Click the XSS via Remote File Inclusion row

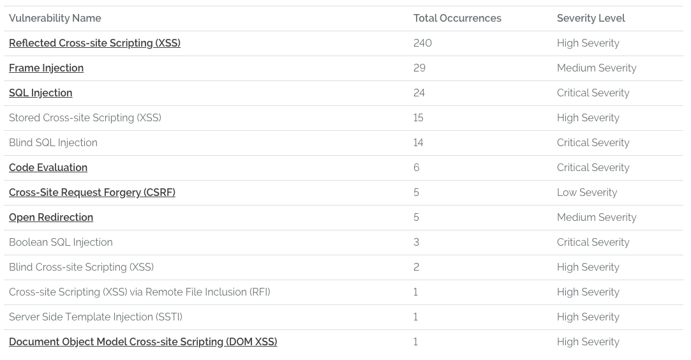tap(139, 292)
